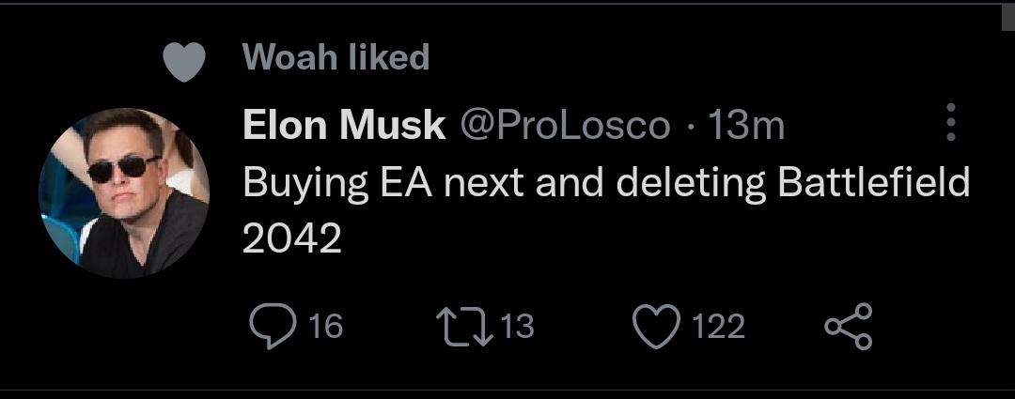Like the tweet with the heart outline
This screenshot has width=1015, height=399.
click(x=656, y=326)
